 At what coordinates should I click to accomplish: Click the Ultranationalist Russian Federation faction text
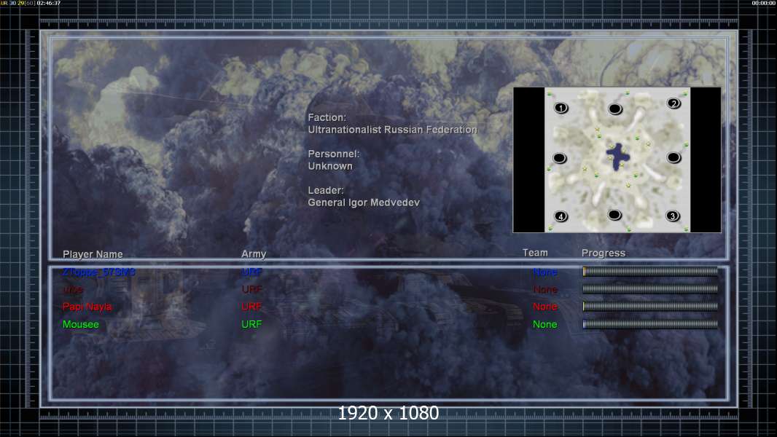point(392,130)
